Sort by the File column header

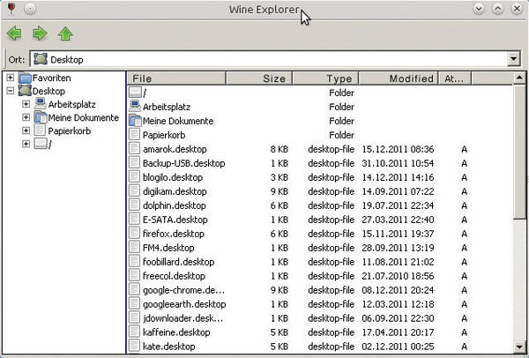click(177, 78)
